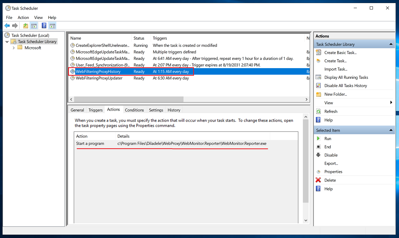Switch to the History tab
The image size is (399, 238).
pyautogui.click(x=174, y=110)
